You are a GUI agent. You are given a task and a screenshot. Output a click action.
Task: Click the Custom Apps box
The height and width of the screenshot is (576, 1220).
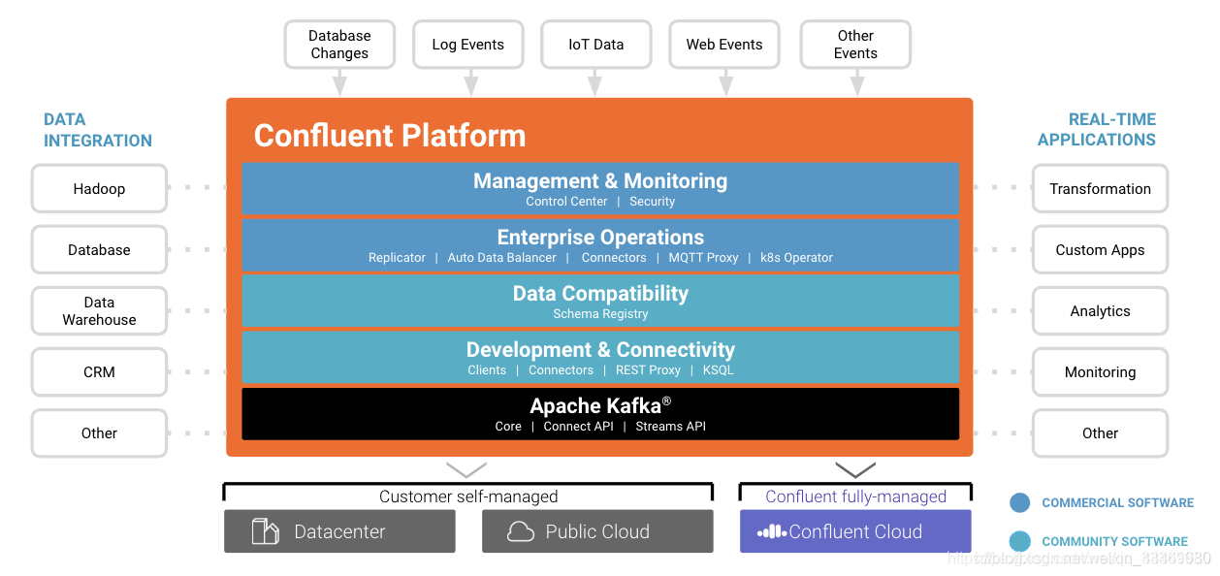(x=1100, y=250)
